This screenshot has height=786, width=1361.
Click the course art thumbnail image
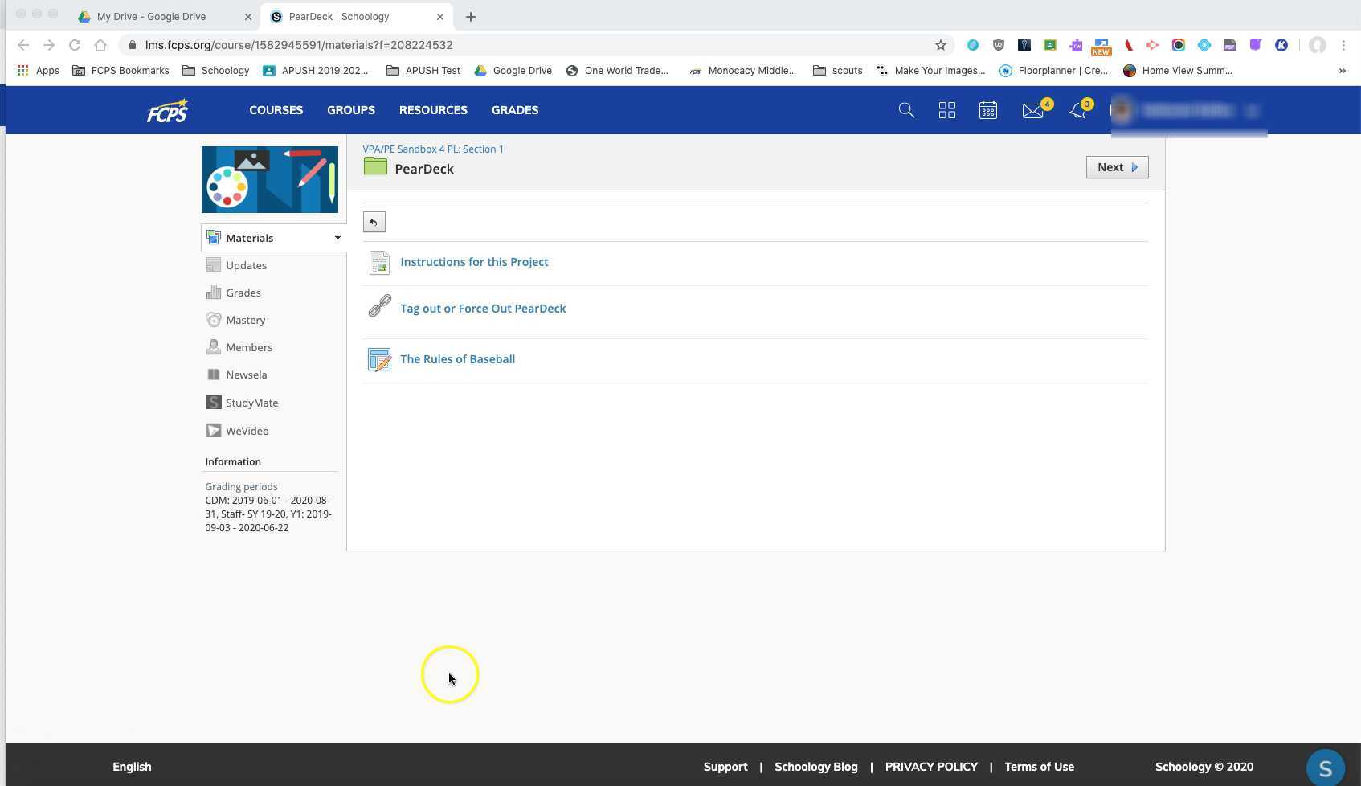[270, 179]
